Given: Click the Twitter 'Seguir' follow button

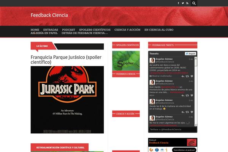Looking at the screenshot, I should pyautogui.click(x=190, y=54).
